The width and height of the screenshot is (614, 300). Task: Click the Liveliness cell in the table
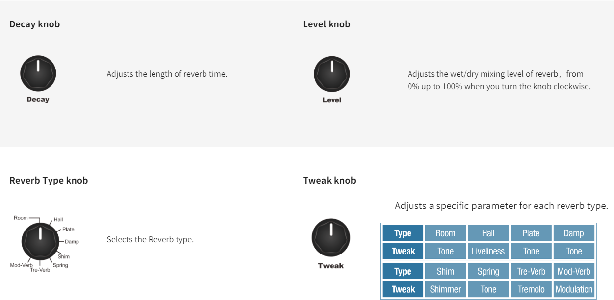point(488,251)
